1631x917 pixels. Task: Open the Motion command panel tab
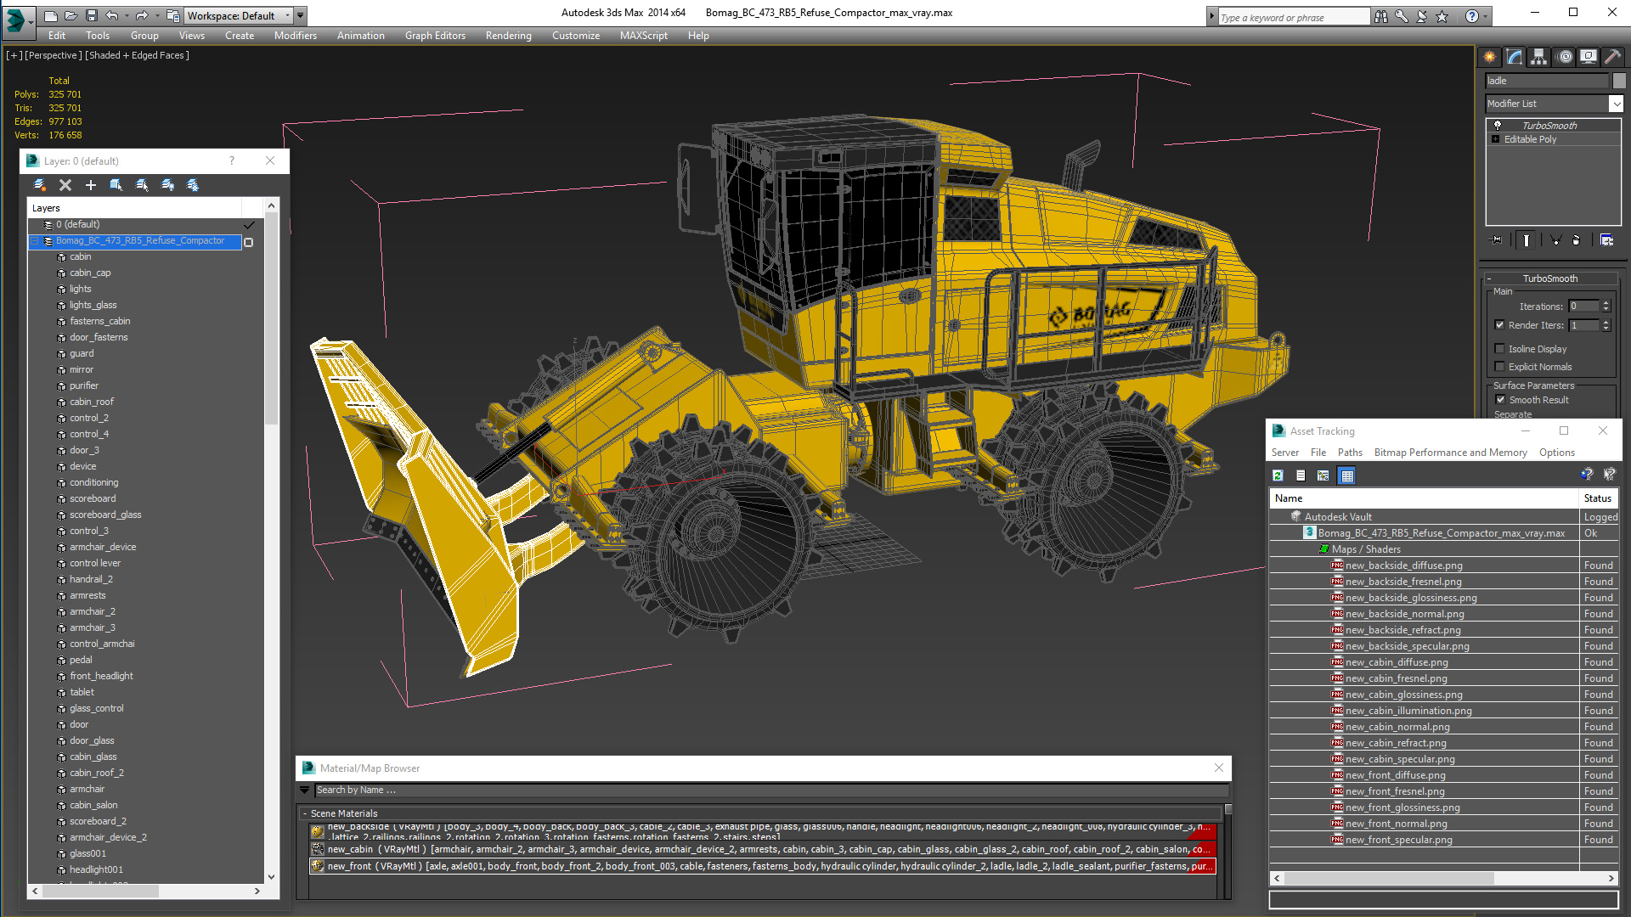(x=1564, y=57)
